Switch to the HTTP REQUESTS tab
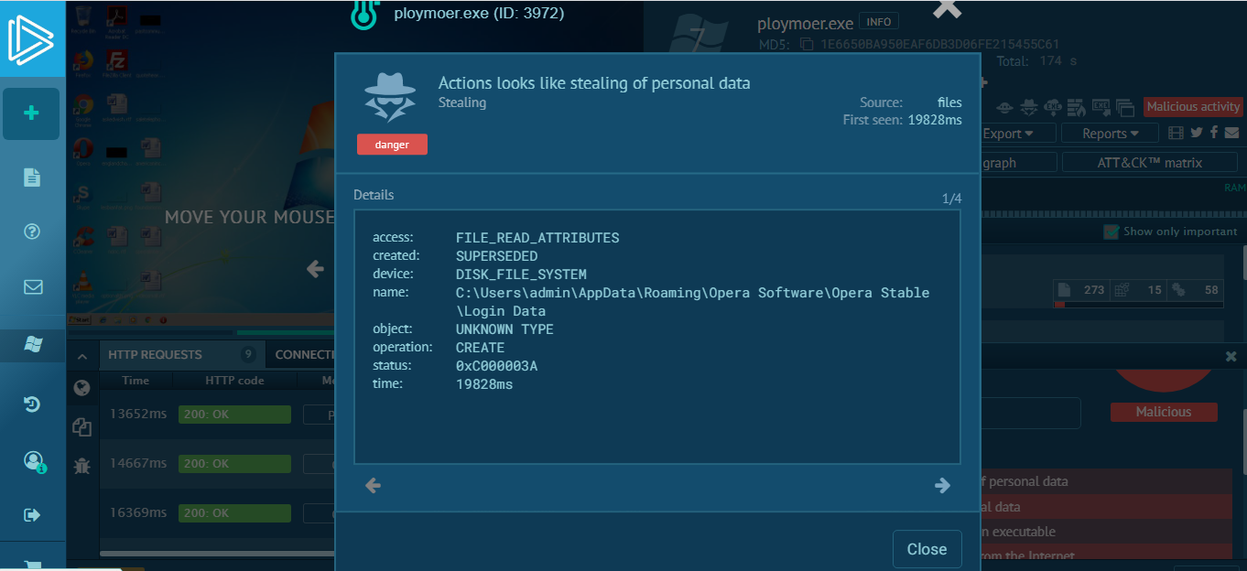Screen dimensions: 1247x571 155,355
